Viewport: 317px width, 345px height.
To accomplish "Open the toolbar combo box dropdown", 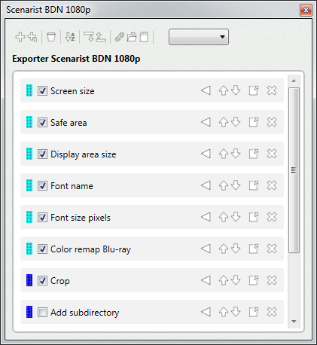I will click(199, 37).
